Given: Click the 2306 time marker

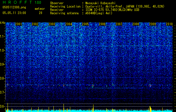Looking at the screenshot, I should click(x=102, y=24).
